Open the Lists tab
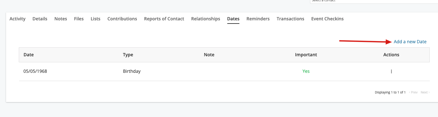Viewport: 438px width, 117px height. [x=95, y=19]
